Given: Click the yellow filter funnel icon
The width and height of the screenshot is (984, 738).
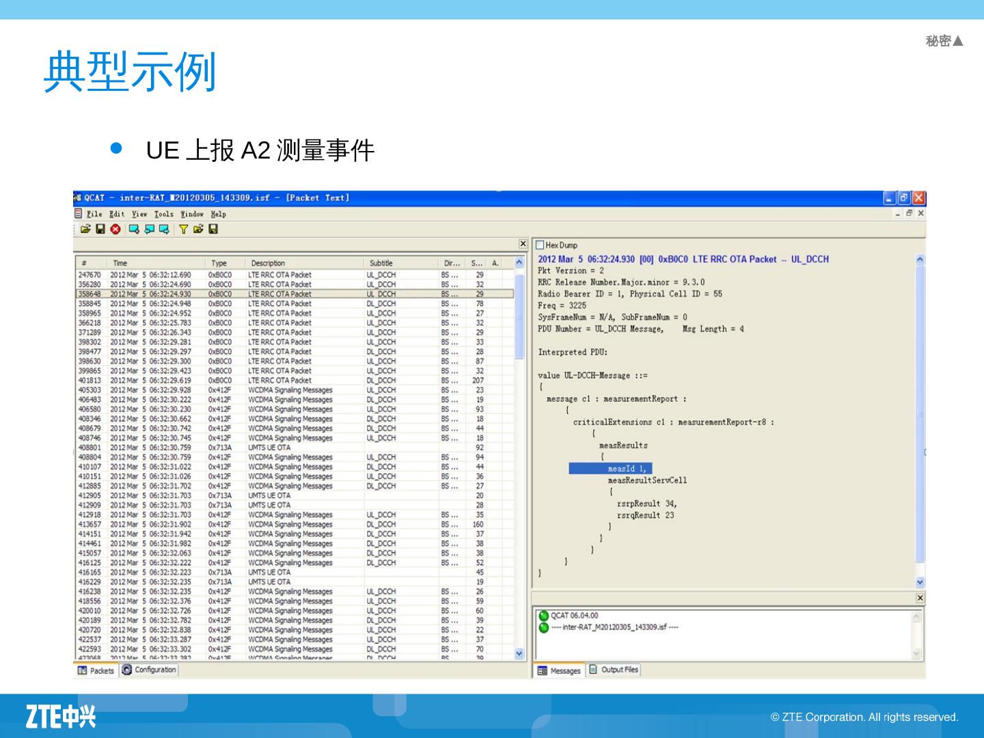Looking at the screenshot, I should point(183,230).
